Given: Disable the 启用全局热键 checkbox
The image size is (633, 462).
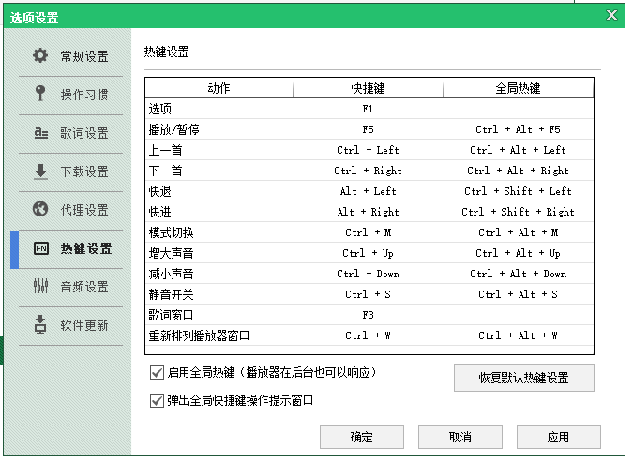Looking at the screenshot, I should pyautogui.click(x=157, y=372).
